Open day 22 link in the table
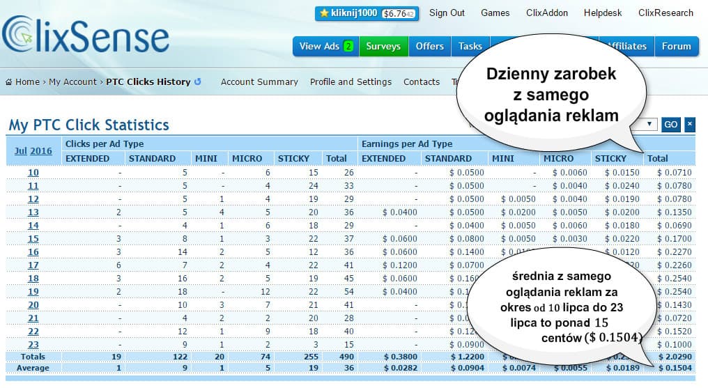This screenshot has height=388, width=708. pyautogui.click(x=33, y=332)
